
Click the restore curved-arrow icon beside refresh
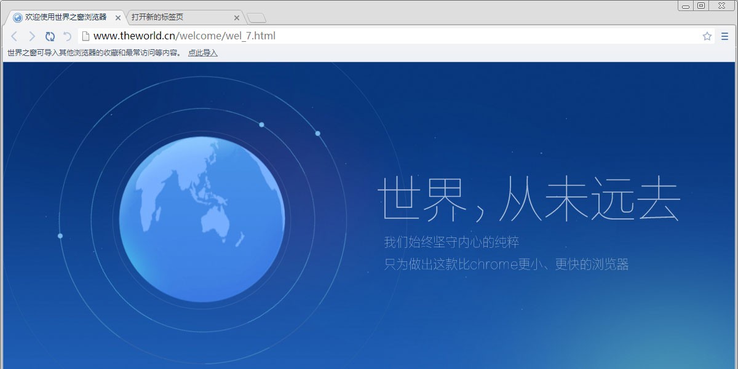pos(66,36)
